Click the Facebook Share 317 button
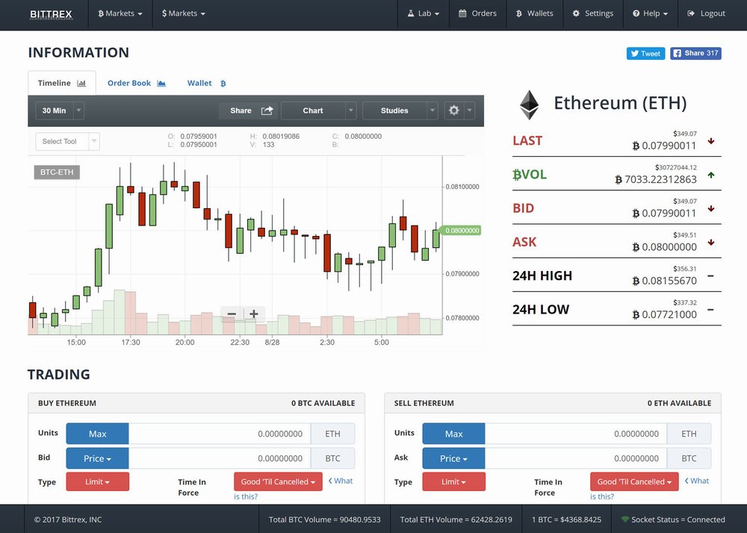The image size is (747, 533). 695,53
